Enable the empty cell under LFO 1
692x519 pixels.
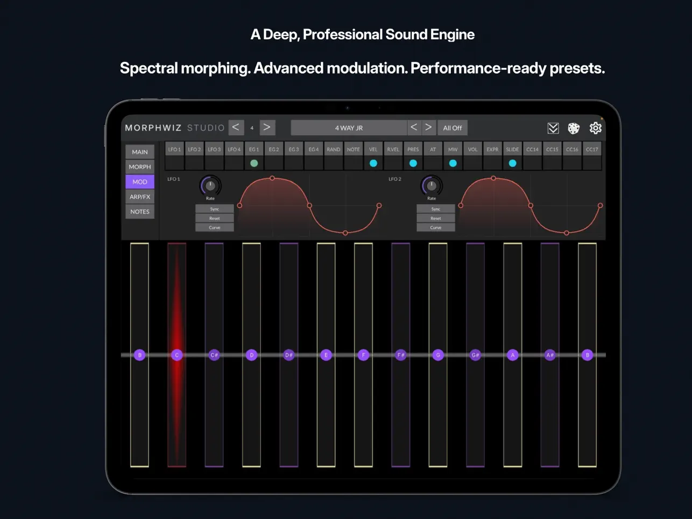pos(174,163)
